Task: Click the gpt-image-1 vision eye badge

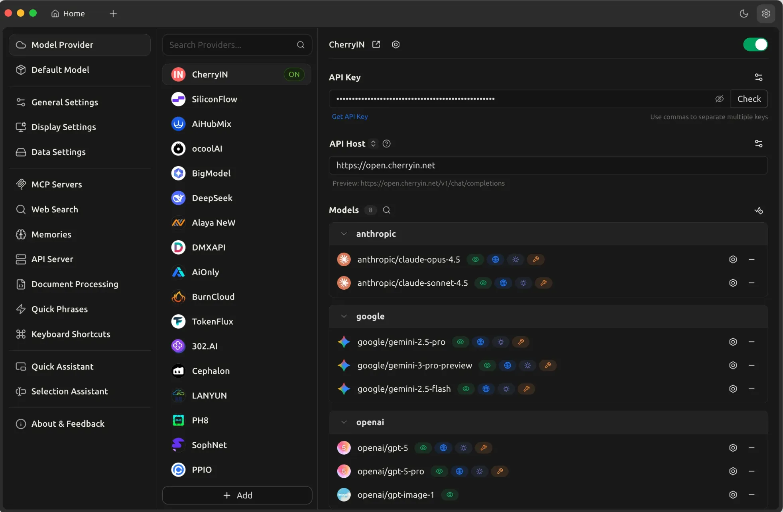Action: click(x=450, y=495)
